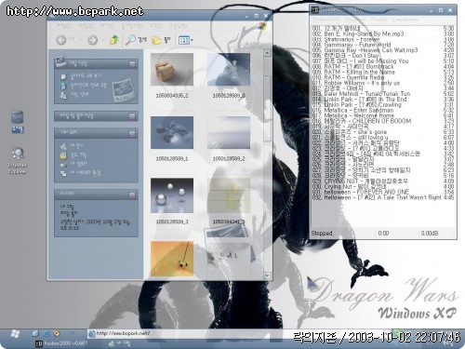
Task: Open the Favorites (즐겨찾기) menu in Explorer
Action: 131,26
